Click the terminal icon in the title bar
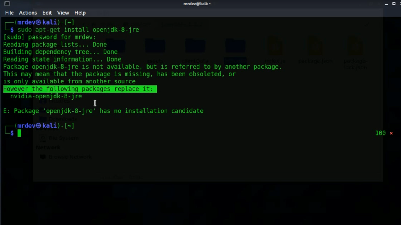This screenshot has height=225, width=401. click(6, 3)
